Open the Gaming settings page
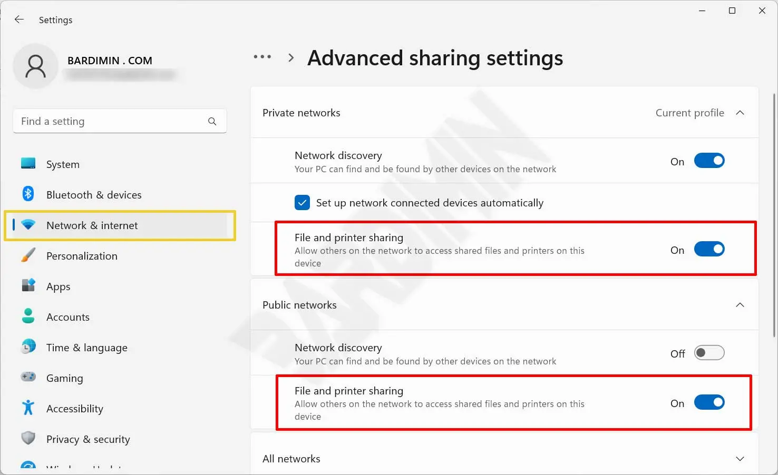The width and height of the screenshot is (778, 475). (64, 378)
